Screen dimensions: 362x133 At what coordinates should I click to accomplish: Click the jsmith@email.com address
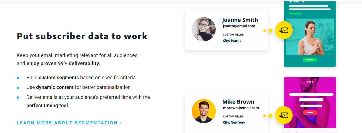(239, 26)
